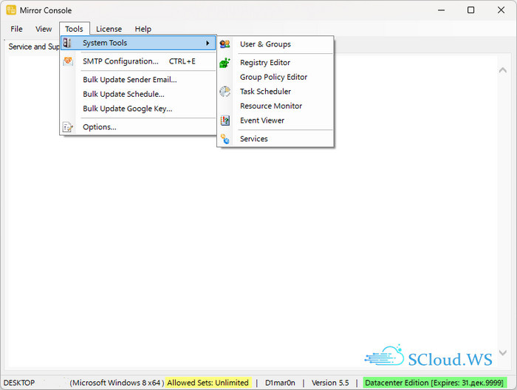This screenshot has width=517, height=390.
Task: Click Allowed Sets: Unlimited status indicator
Action: click(208, 383)
